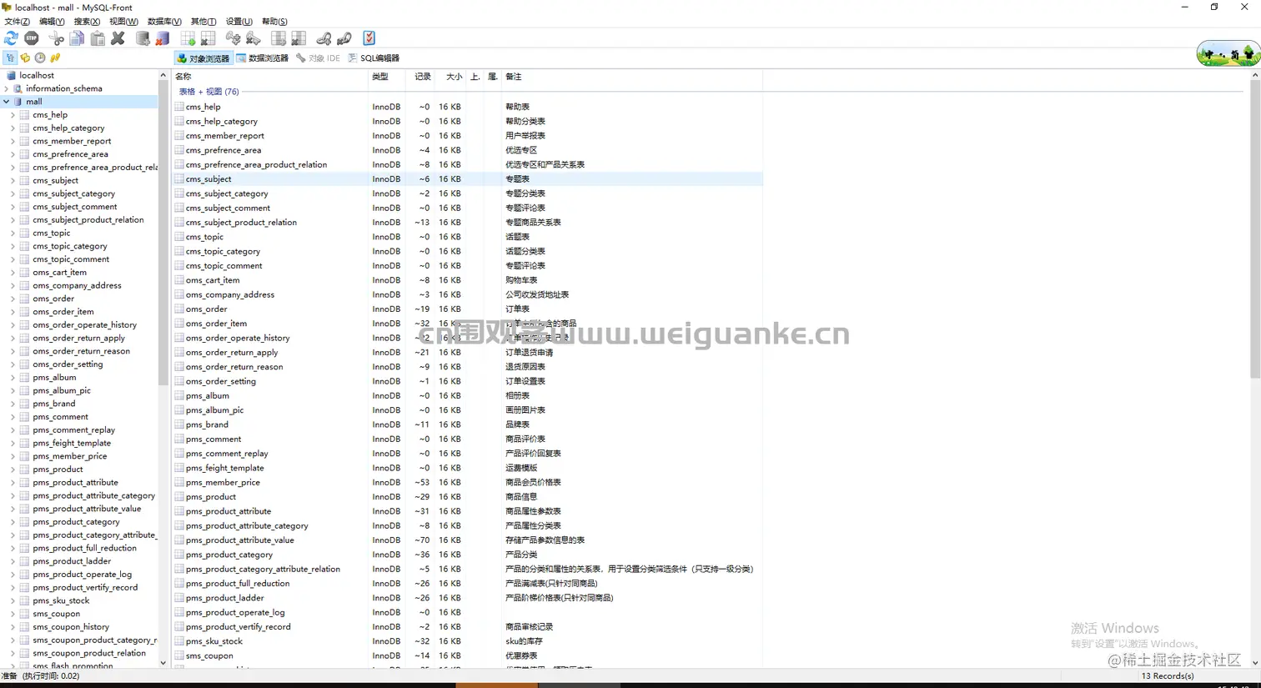This screenshot has width=1261, height=688.
Task: Open the 设置(U) menu
Action: point(239,22)
